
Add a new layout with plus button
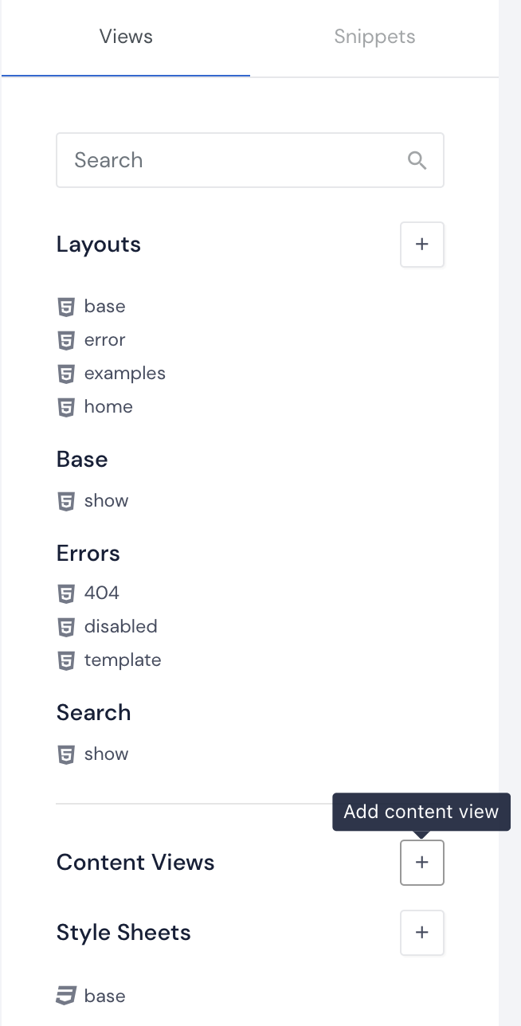point(422,245)
